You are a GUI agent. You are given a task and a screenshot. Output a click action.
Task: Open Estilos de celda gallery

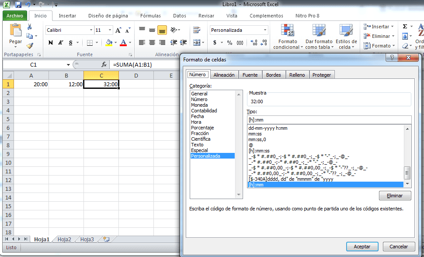point(346,36)
